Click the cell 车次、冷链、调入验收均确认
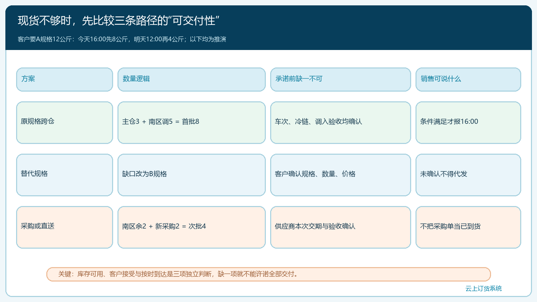 click(341, 123)
